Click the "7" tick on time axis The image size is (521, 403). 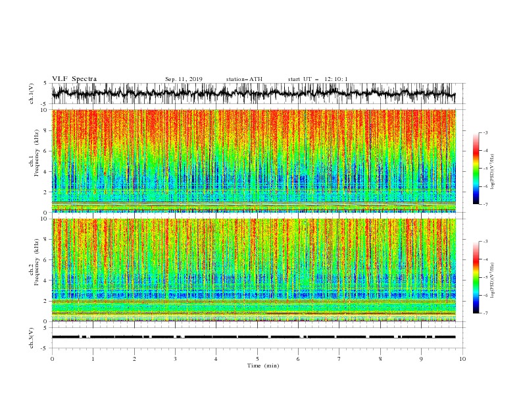339,359
